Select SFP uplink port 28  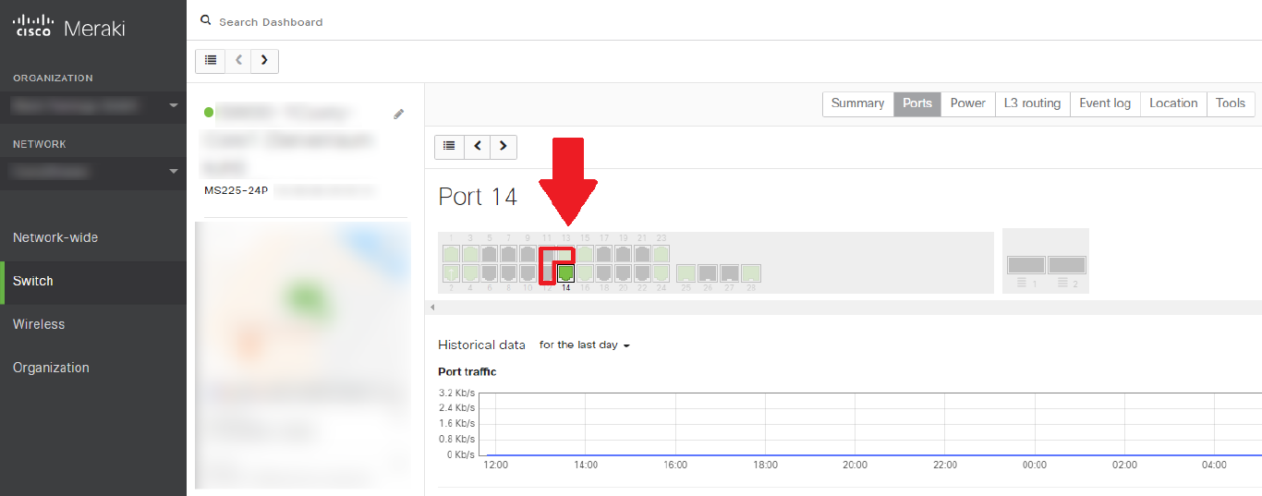[x=751, y=272]
